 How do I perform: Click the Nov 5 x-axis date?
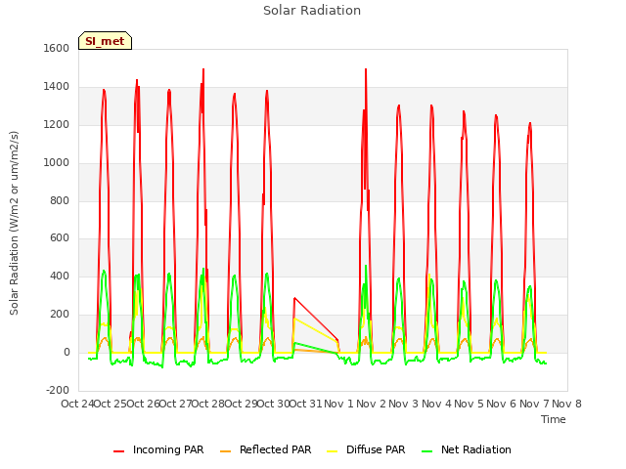click(x=469, y=404)
